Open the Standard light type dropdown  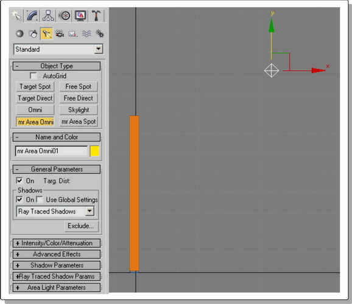[x=58, y=49]
